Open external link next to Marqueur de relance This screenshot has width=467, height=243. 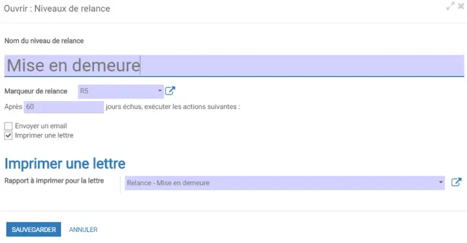click(x=170, y=91)
